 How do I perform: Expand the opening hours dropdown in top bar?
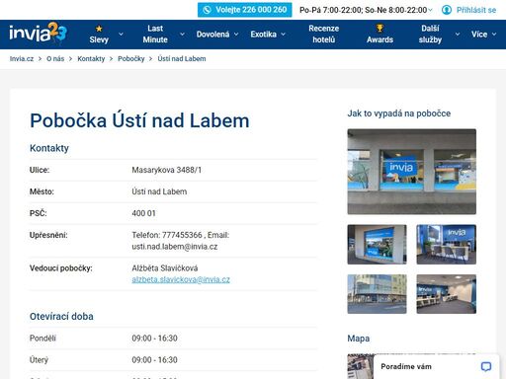tap(430, 10)
